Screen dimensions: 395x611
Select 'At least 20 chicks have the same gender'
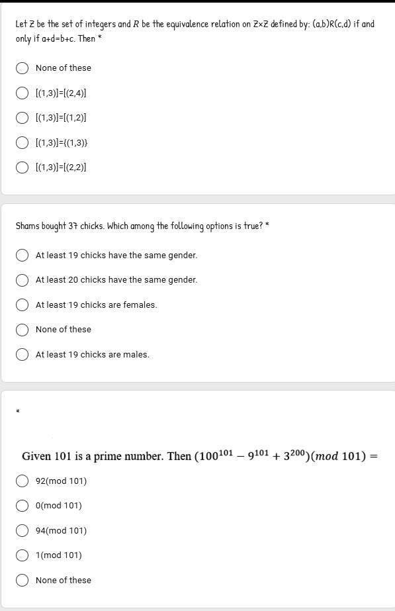(x=22, y=279)
